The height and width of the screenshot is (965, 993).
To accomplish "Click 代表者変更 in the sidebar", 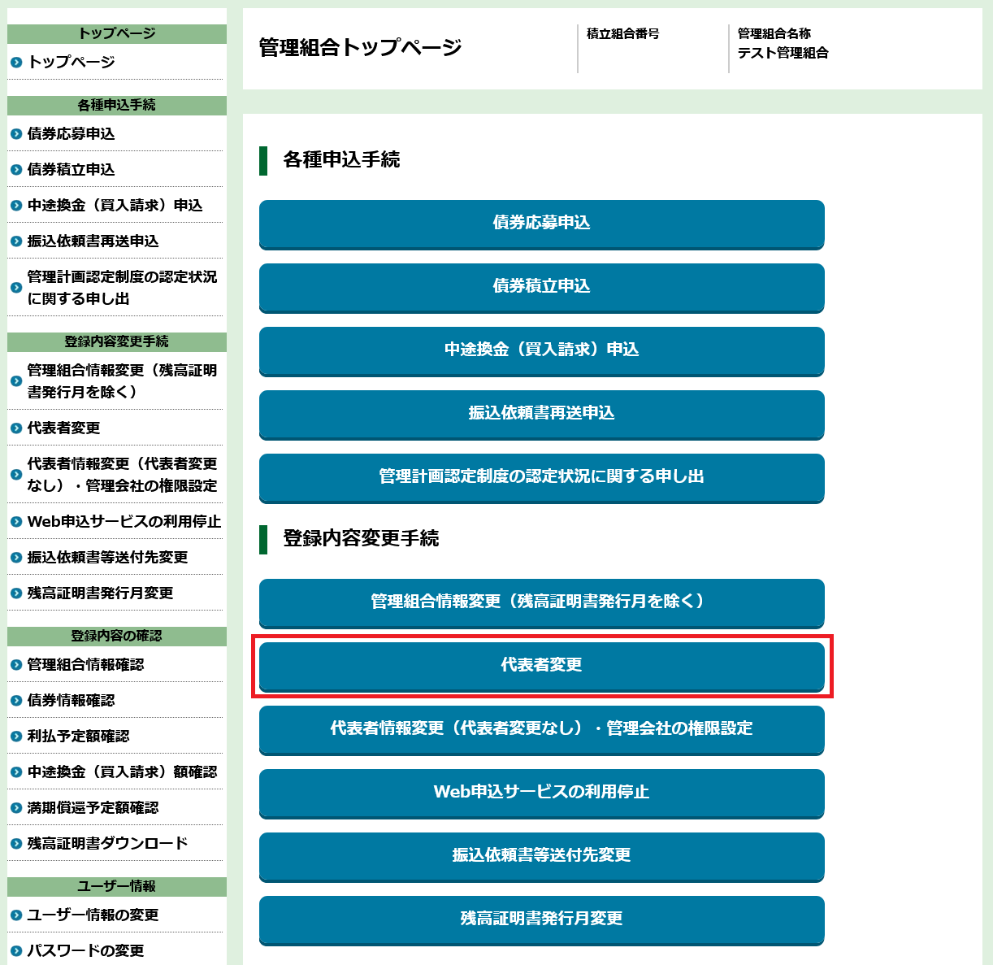I will click(x=63, y=428).
